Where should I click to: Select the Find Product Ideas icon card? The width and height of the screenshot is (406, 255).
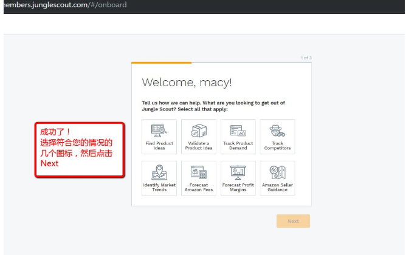159,137
